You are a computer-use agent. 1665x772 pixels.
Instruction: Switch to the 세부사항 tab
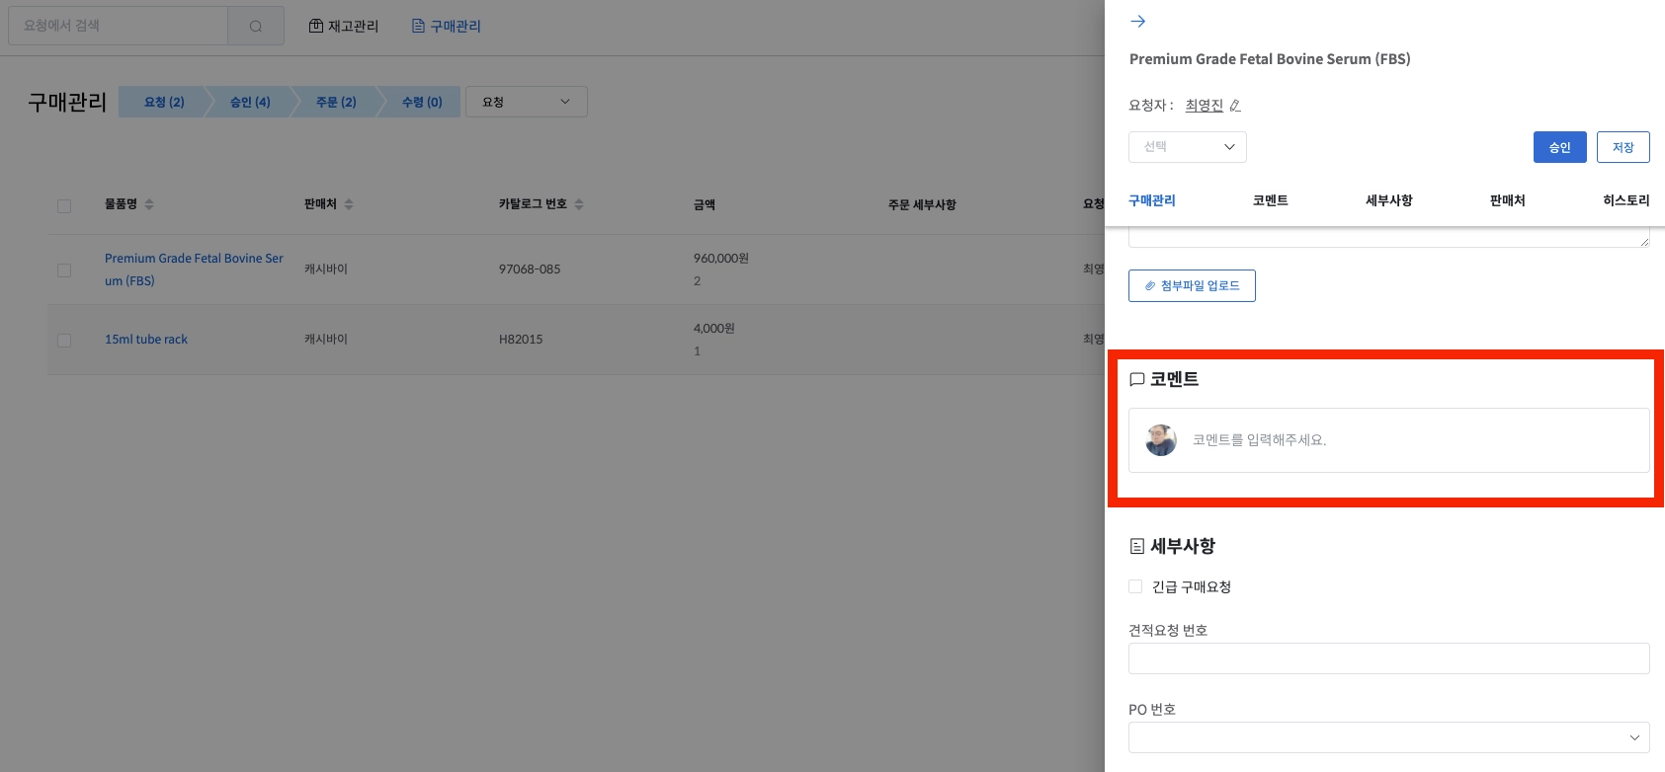(x=1389, y=200)
